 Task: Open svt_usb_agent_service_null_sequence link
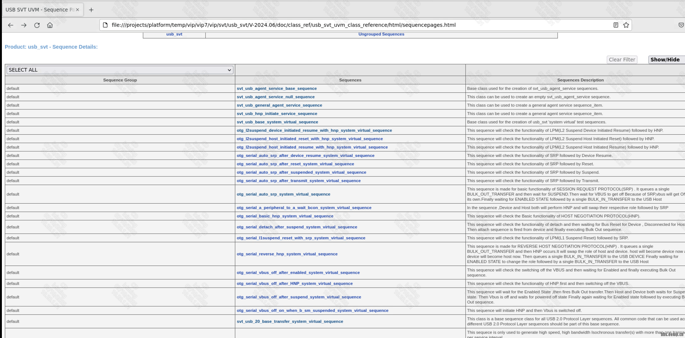point(276,97)
